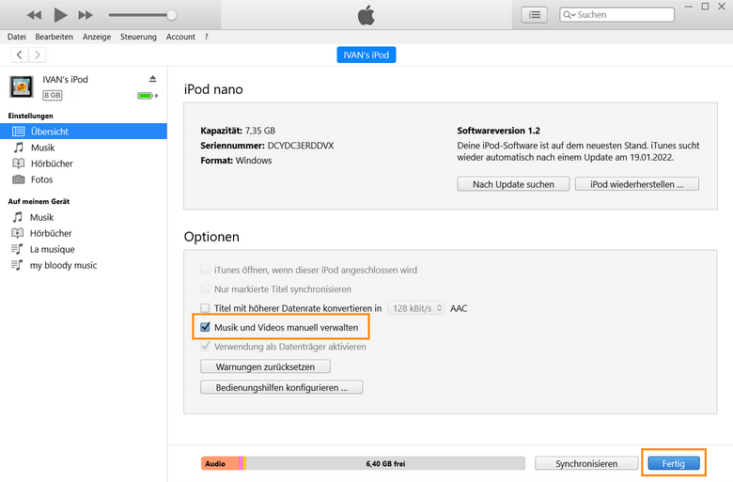
Task: Open the Account menu
Action: pos(180,37)
